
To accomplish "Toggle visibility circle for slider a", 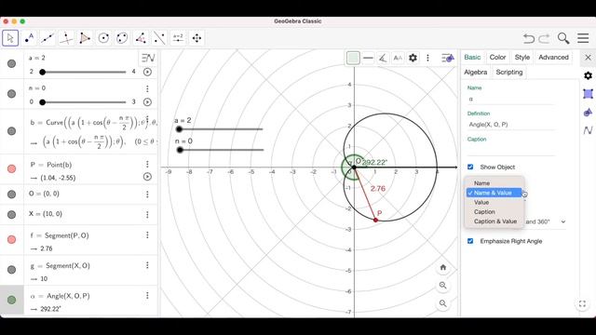I will pos(12,63).
